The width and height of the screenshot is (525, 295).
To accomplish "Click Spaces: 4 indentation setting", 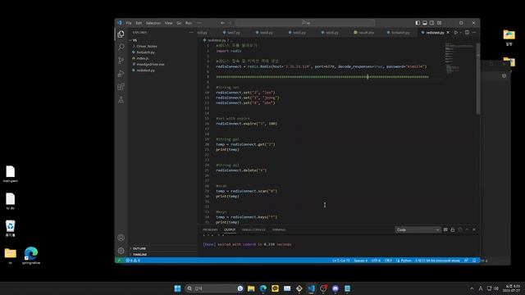I will point(361,261).
